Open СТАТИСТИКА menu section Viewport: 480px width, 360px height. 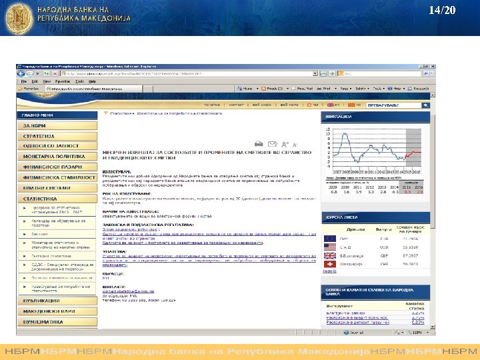(x=57, y=199)
